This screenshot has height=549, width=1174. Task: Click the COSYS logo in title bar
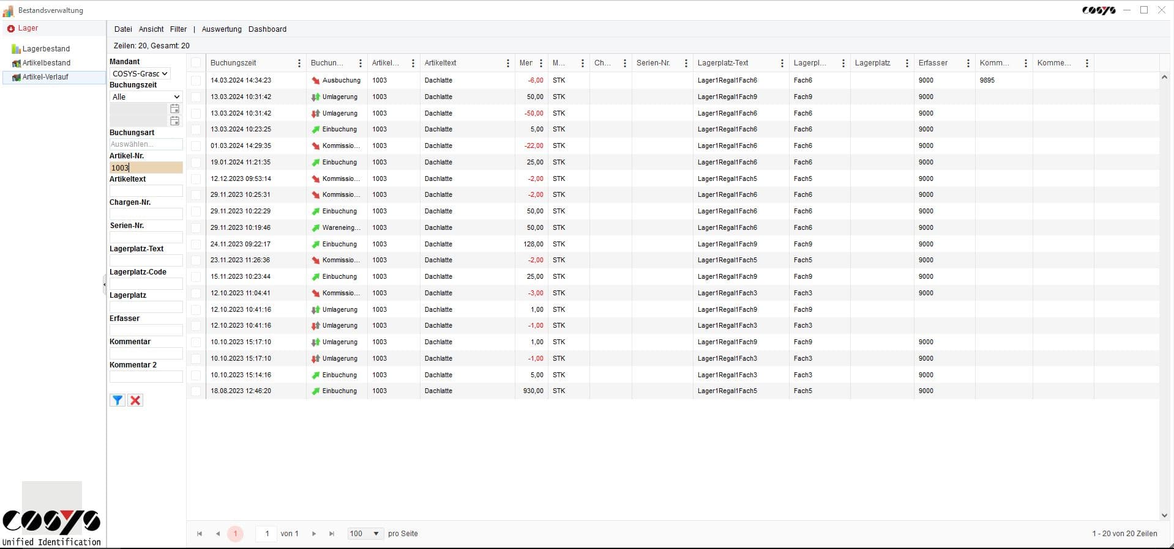coord(1099,10)
